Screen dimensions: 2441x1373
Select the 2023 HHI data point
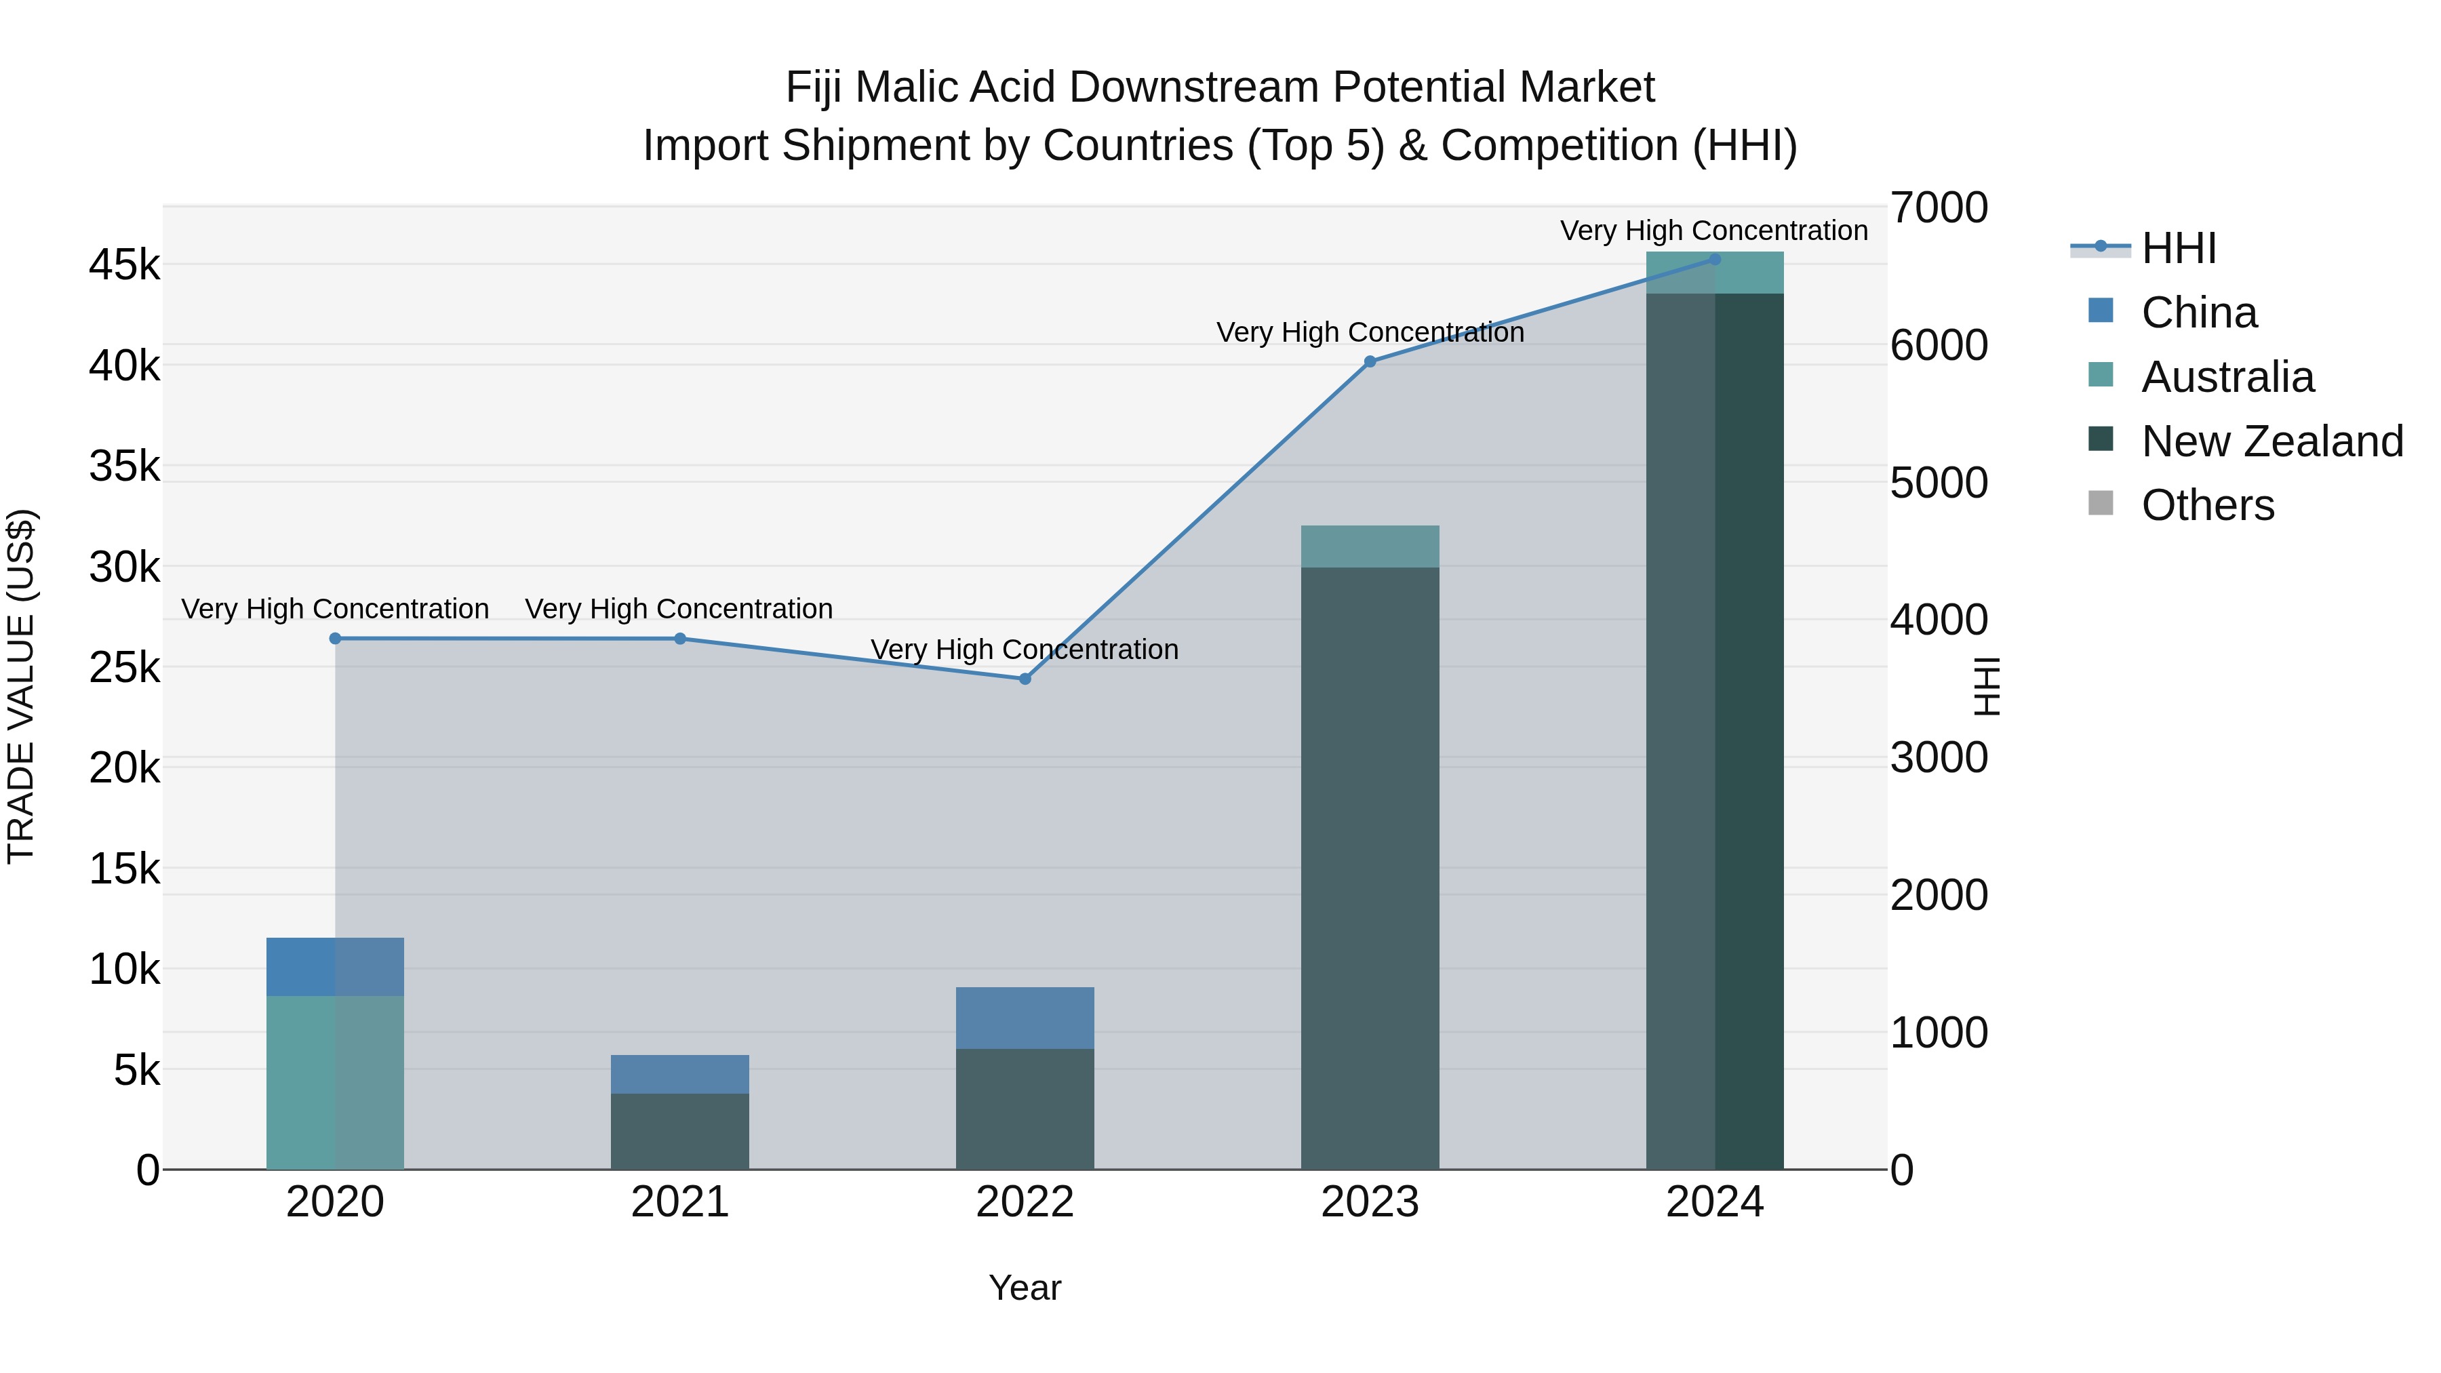tap(1369, 361)
